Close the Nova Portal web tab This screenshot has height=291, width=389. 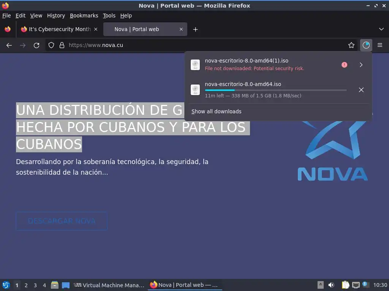pyautogui.click(x=181, y=29)
